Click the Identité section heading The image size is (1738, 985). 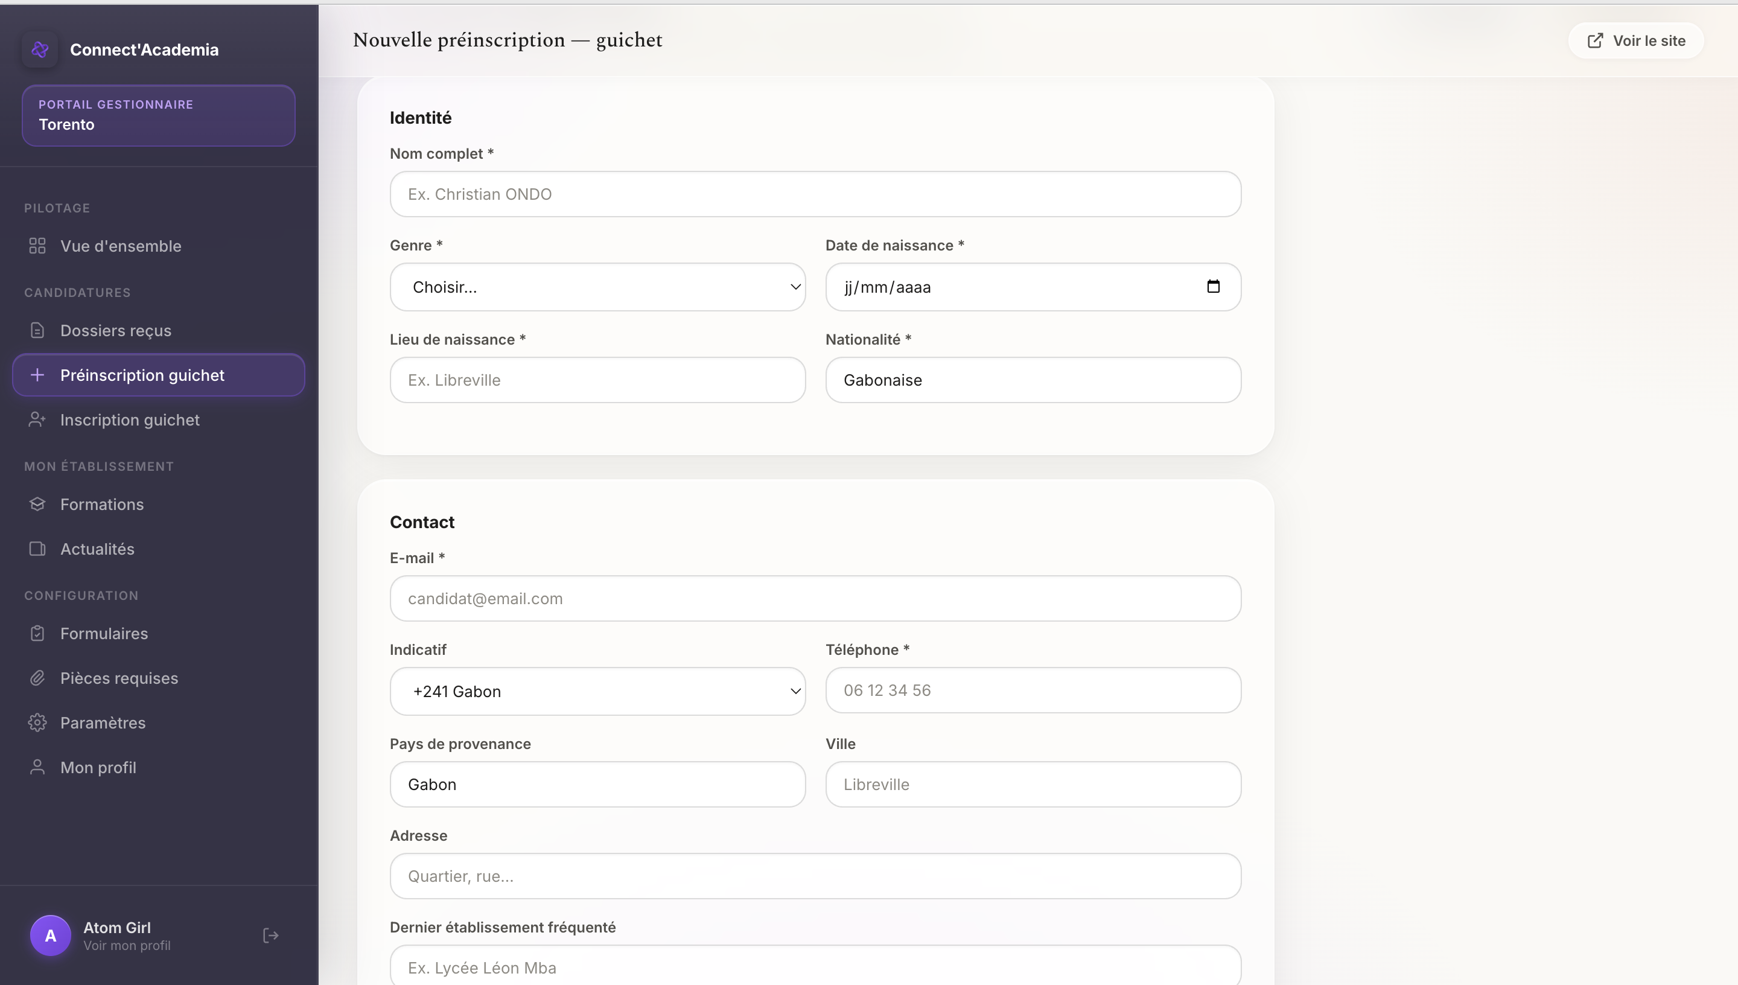click(x=420, y=118)
